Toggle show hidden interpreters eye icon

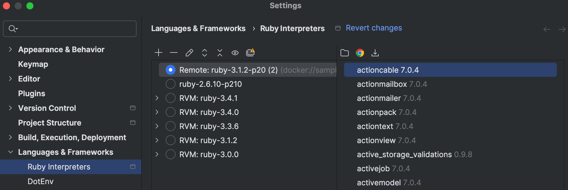click(235, 53)
